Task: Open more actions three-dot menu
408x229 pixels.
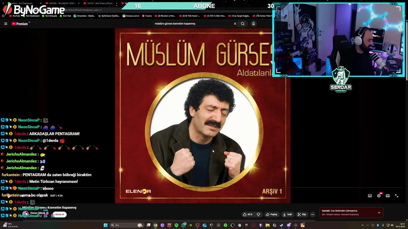Action: pyautogui.click(x=313, y=214)
